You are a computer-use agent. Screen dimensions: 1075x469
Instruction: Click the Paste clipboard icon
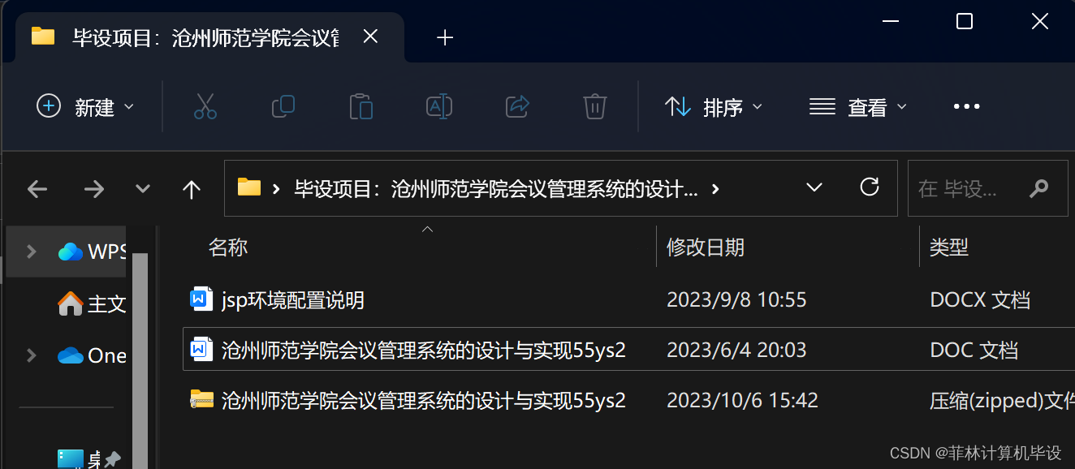point(361,106)
